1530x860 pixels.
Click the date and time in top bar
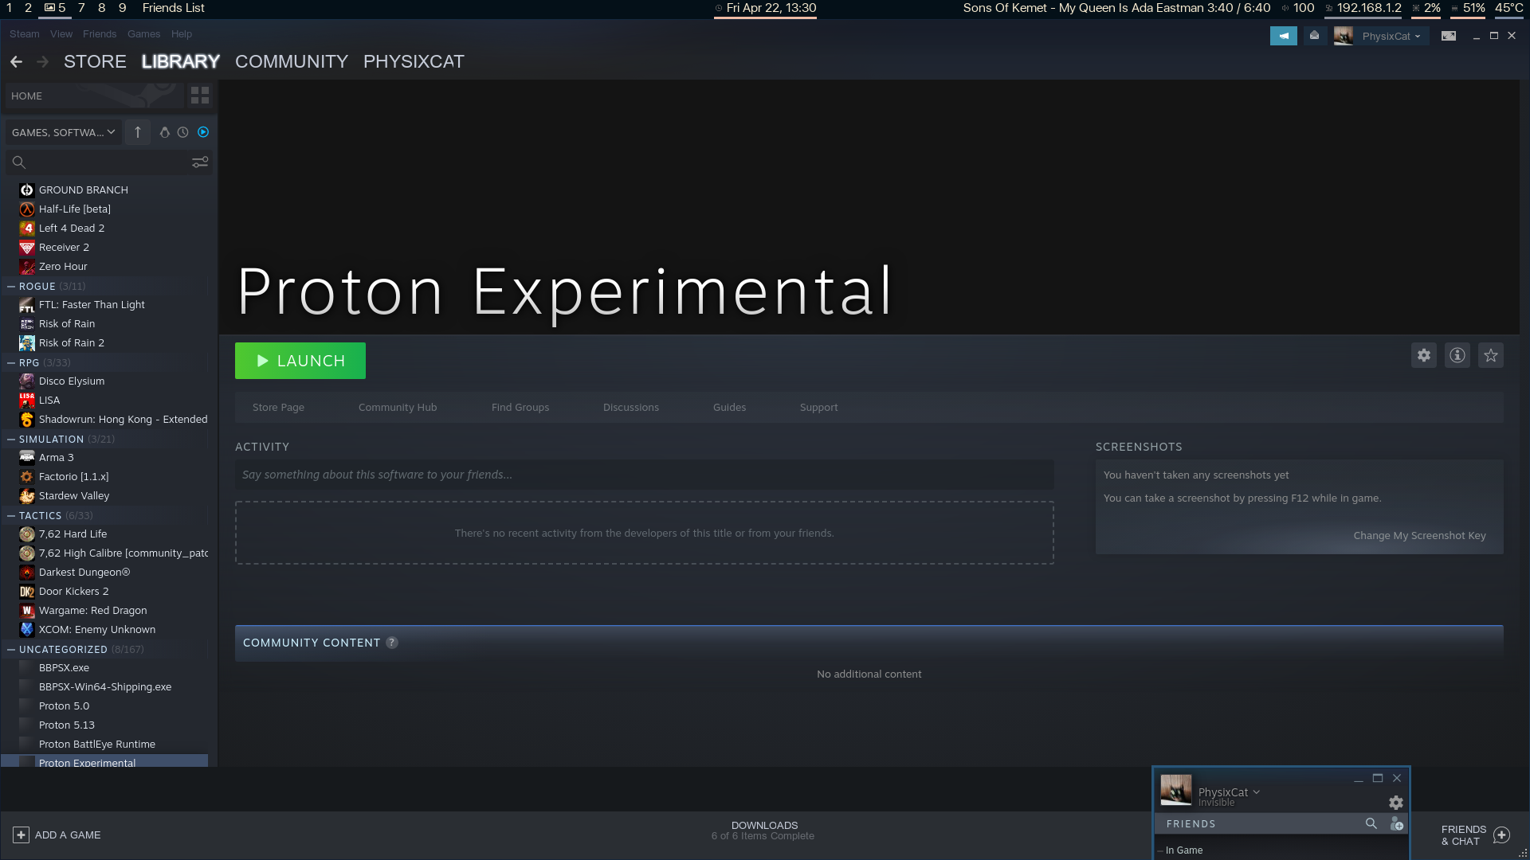click(765, 8)
